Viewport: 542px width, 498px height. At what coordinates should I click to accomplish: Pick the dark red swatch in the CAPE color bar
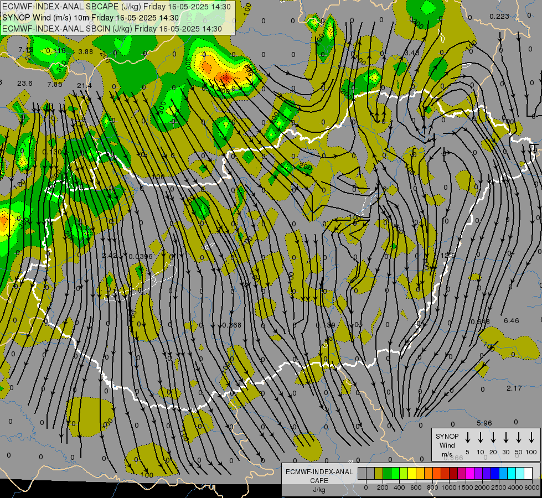pos(453,473)
